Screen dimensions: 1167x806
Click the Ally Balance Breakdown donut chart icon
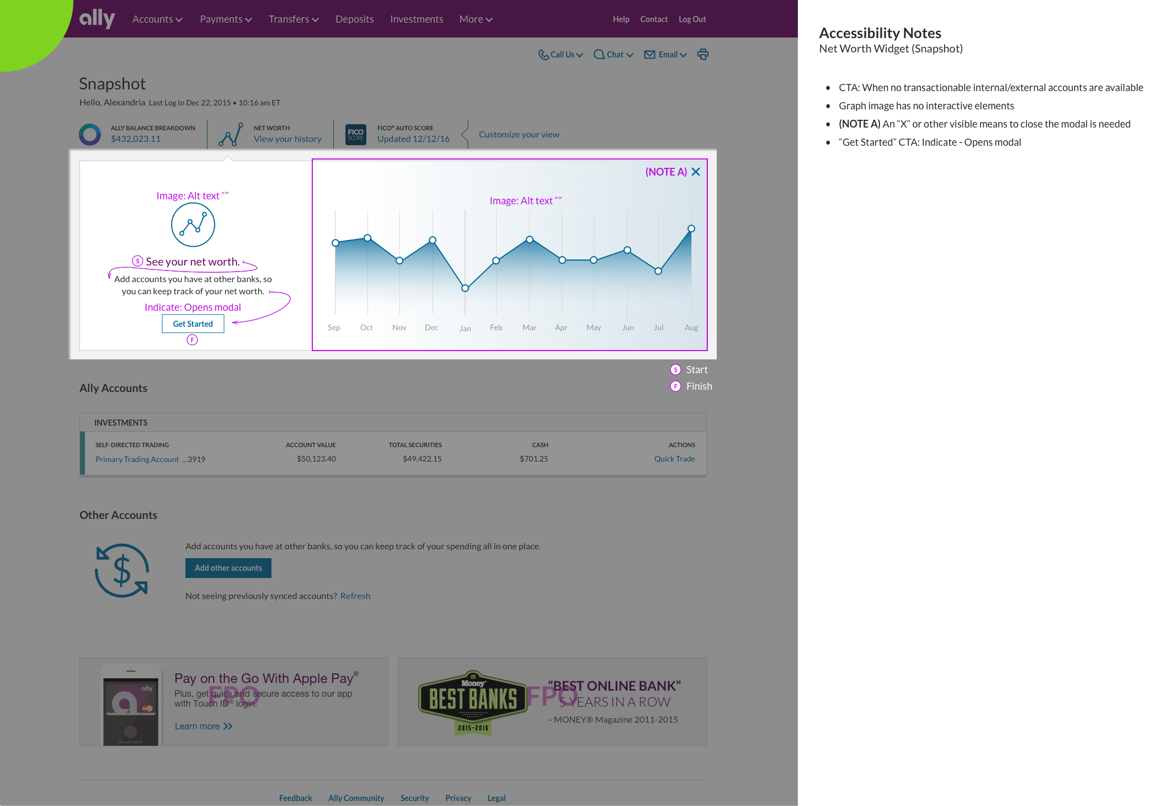pos(89,133)
